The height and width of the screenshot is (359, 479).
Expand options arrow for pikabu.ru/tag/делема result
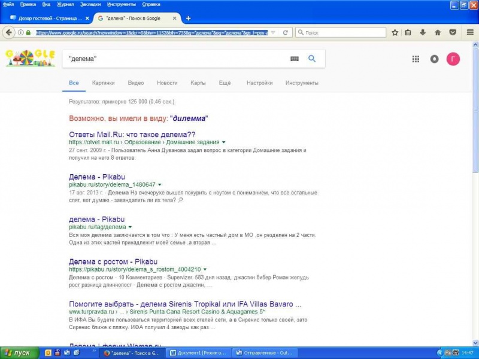(x=130, y=227)
